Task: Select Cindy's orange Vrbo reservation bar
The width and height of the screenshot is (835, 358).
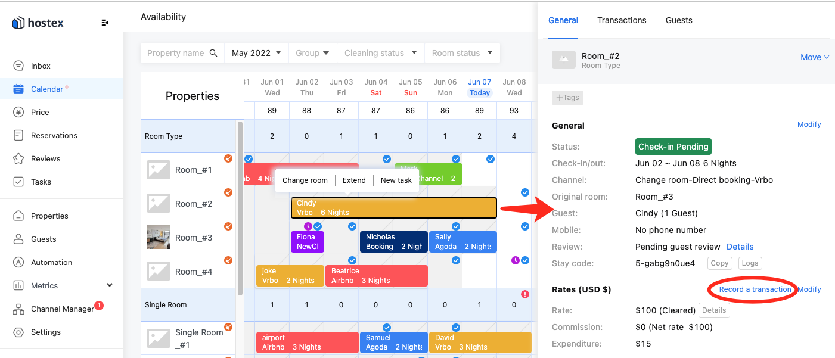Action: pos(393,208)
